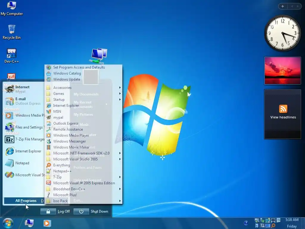Open My Computer from the taskbar
The width and height of the screenshot is (305, 229).
[29, 223]
